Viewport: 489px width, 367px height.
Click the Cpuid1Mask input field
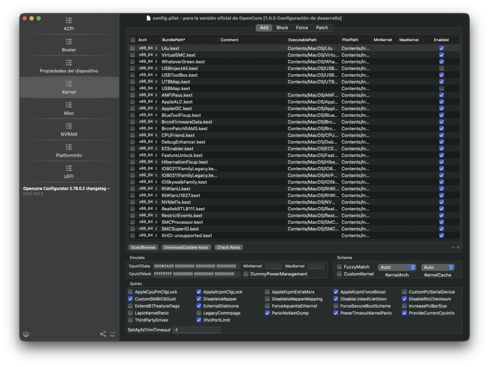coord(197,274)
